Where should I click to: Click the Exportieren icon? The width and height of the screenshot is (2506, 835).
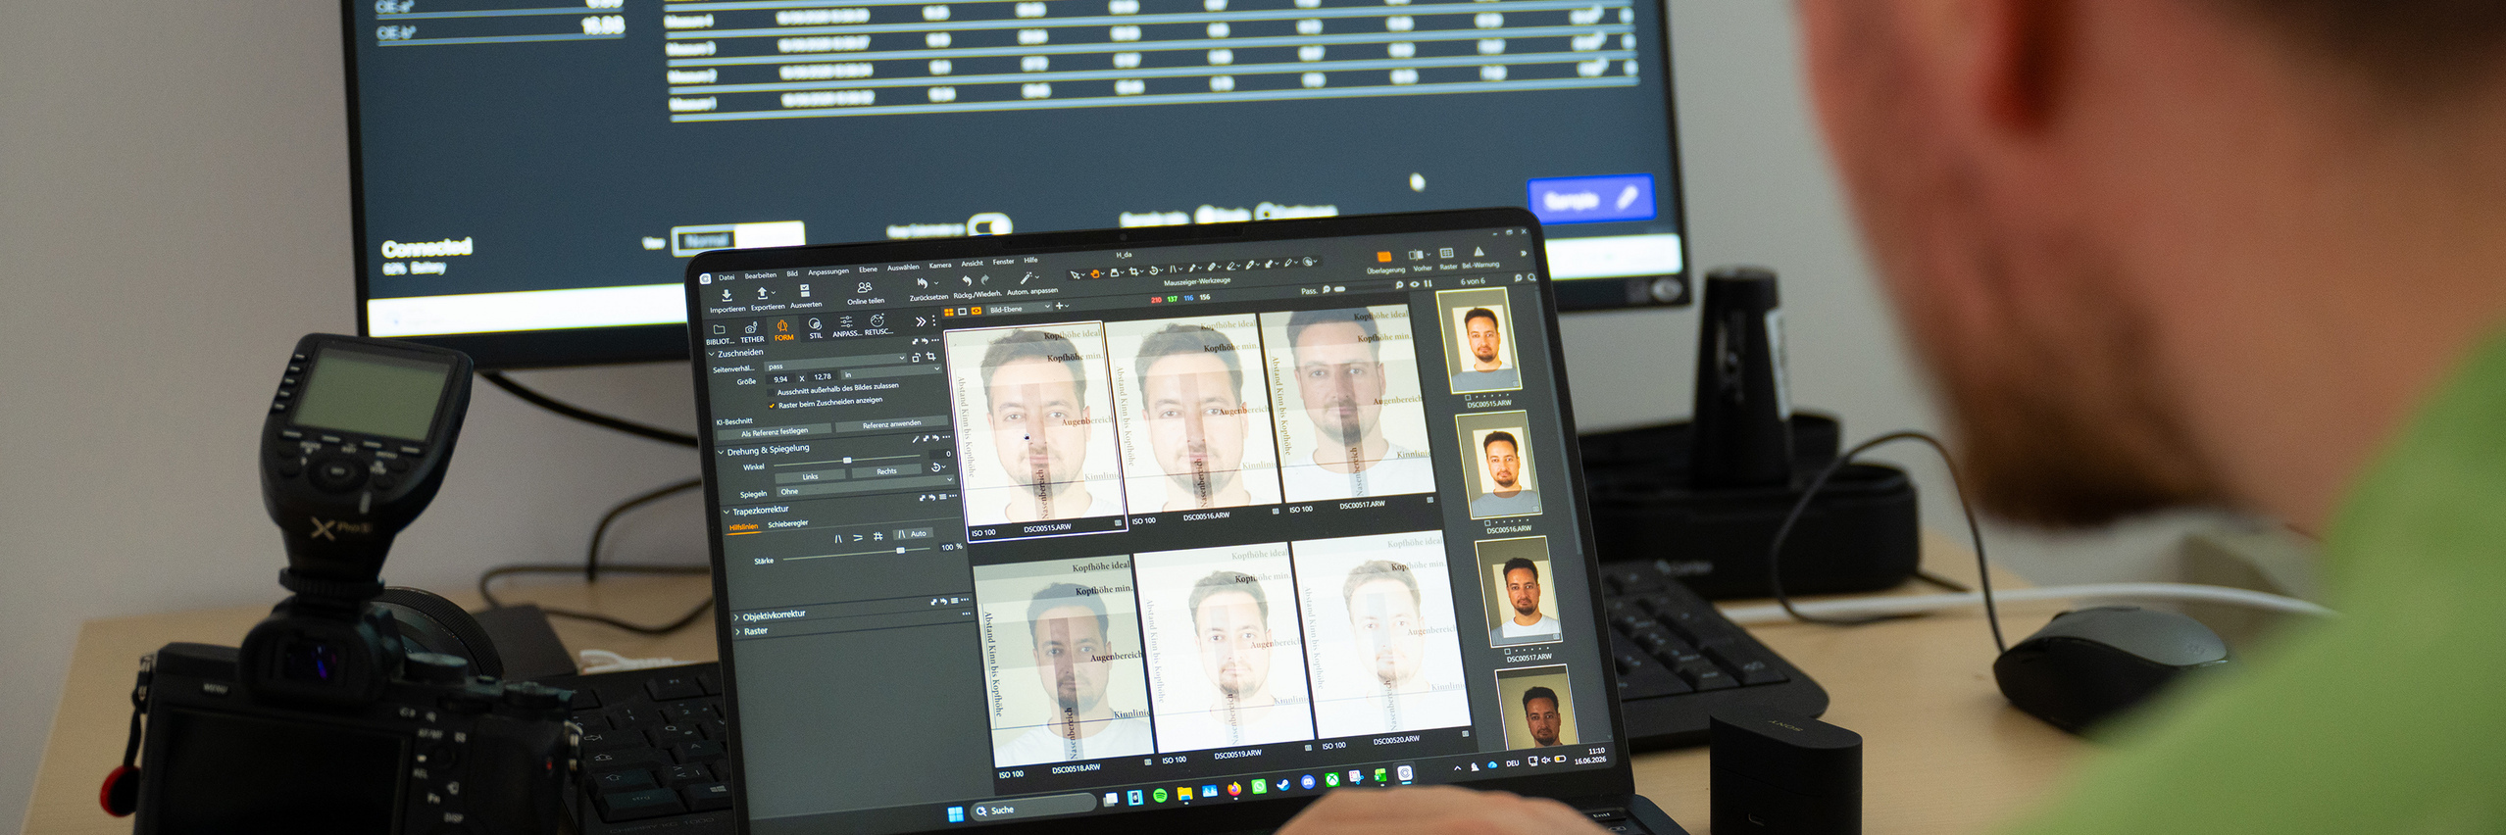[762, 293]
